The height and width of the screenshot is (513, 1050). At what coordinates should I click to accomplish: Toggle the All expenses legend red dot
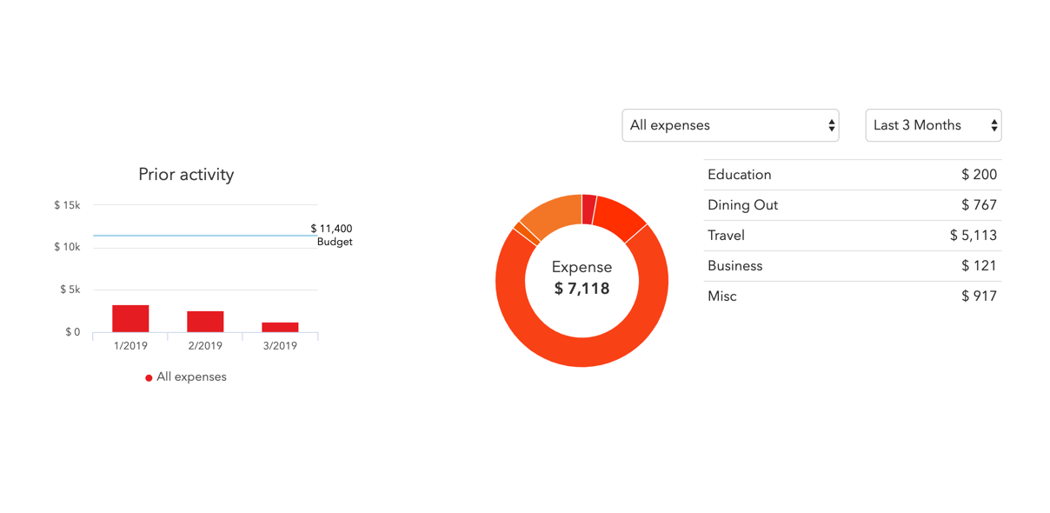click(149, 377)
